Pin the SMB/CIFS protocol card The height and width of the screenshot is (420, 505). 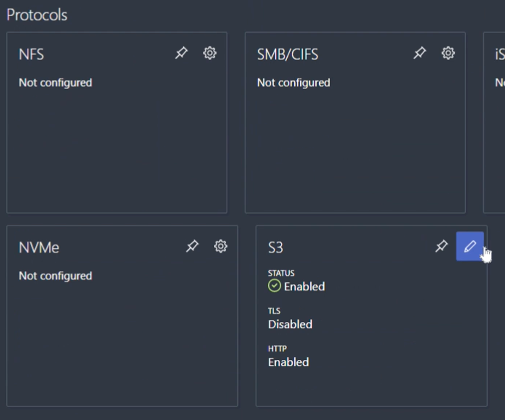[420, 53]
